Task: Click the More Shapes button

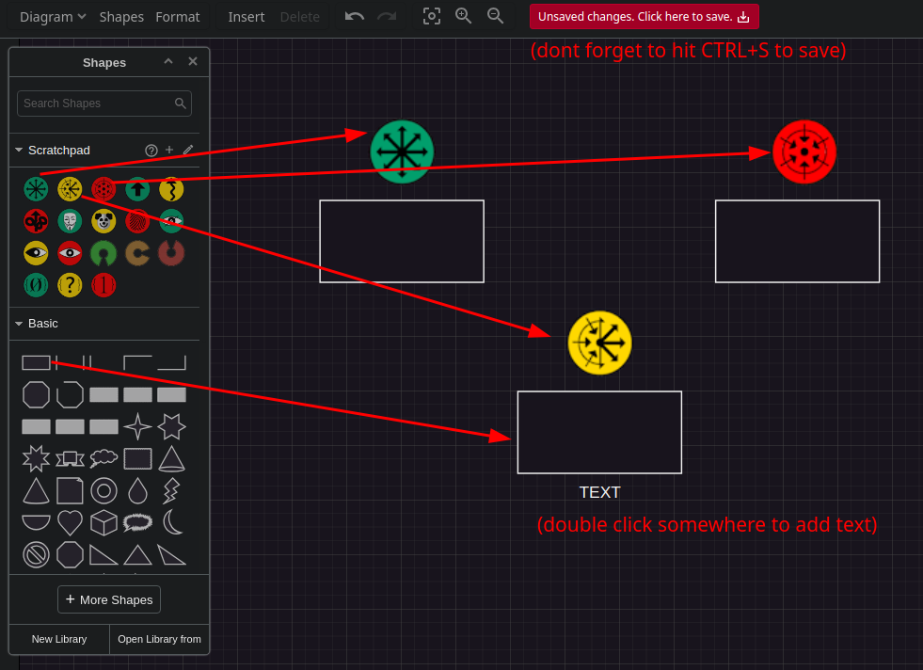Action: (109, 599)
